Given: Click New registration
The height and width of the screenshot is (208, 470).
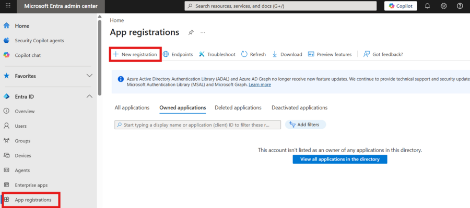Looking at the screenshot, I should click(135, 54).
